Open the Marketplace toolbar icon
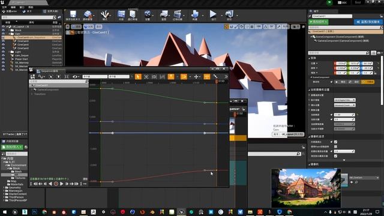The height and width of the screenshot is (216, 384). coord(133,14)
